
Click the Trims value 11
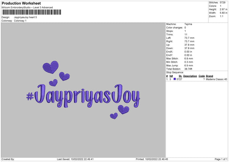tap(185, 34)
